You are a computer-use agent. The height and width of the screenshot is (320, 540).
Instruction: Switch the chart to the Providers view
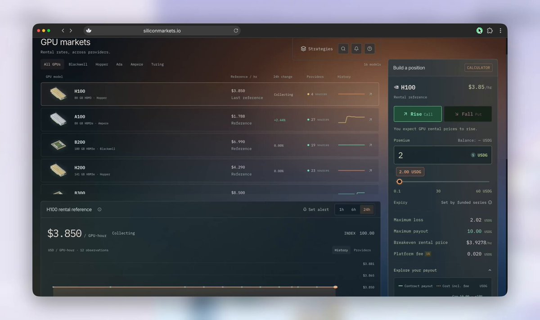362,250
